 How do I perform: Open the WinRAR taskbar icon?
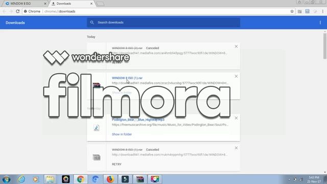click(139, 179)
